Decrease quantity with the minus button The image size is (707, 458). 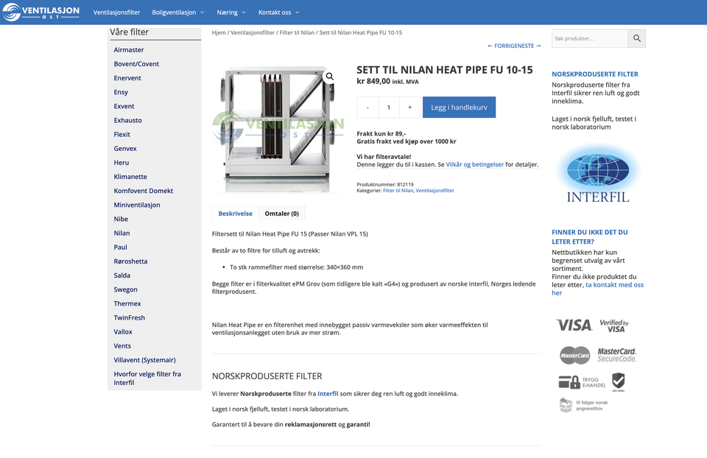[x=367, y=108]
